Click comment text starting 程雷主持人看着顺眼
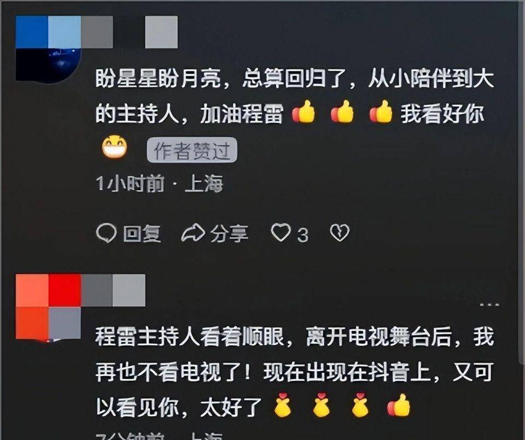525x440 pixels. 295,371
